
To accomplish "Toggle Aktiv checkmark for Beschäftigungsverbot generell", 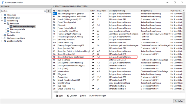I will (93, 13).
